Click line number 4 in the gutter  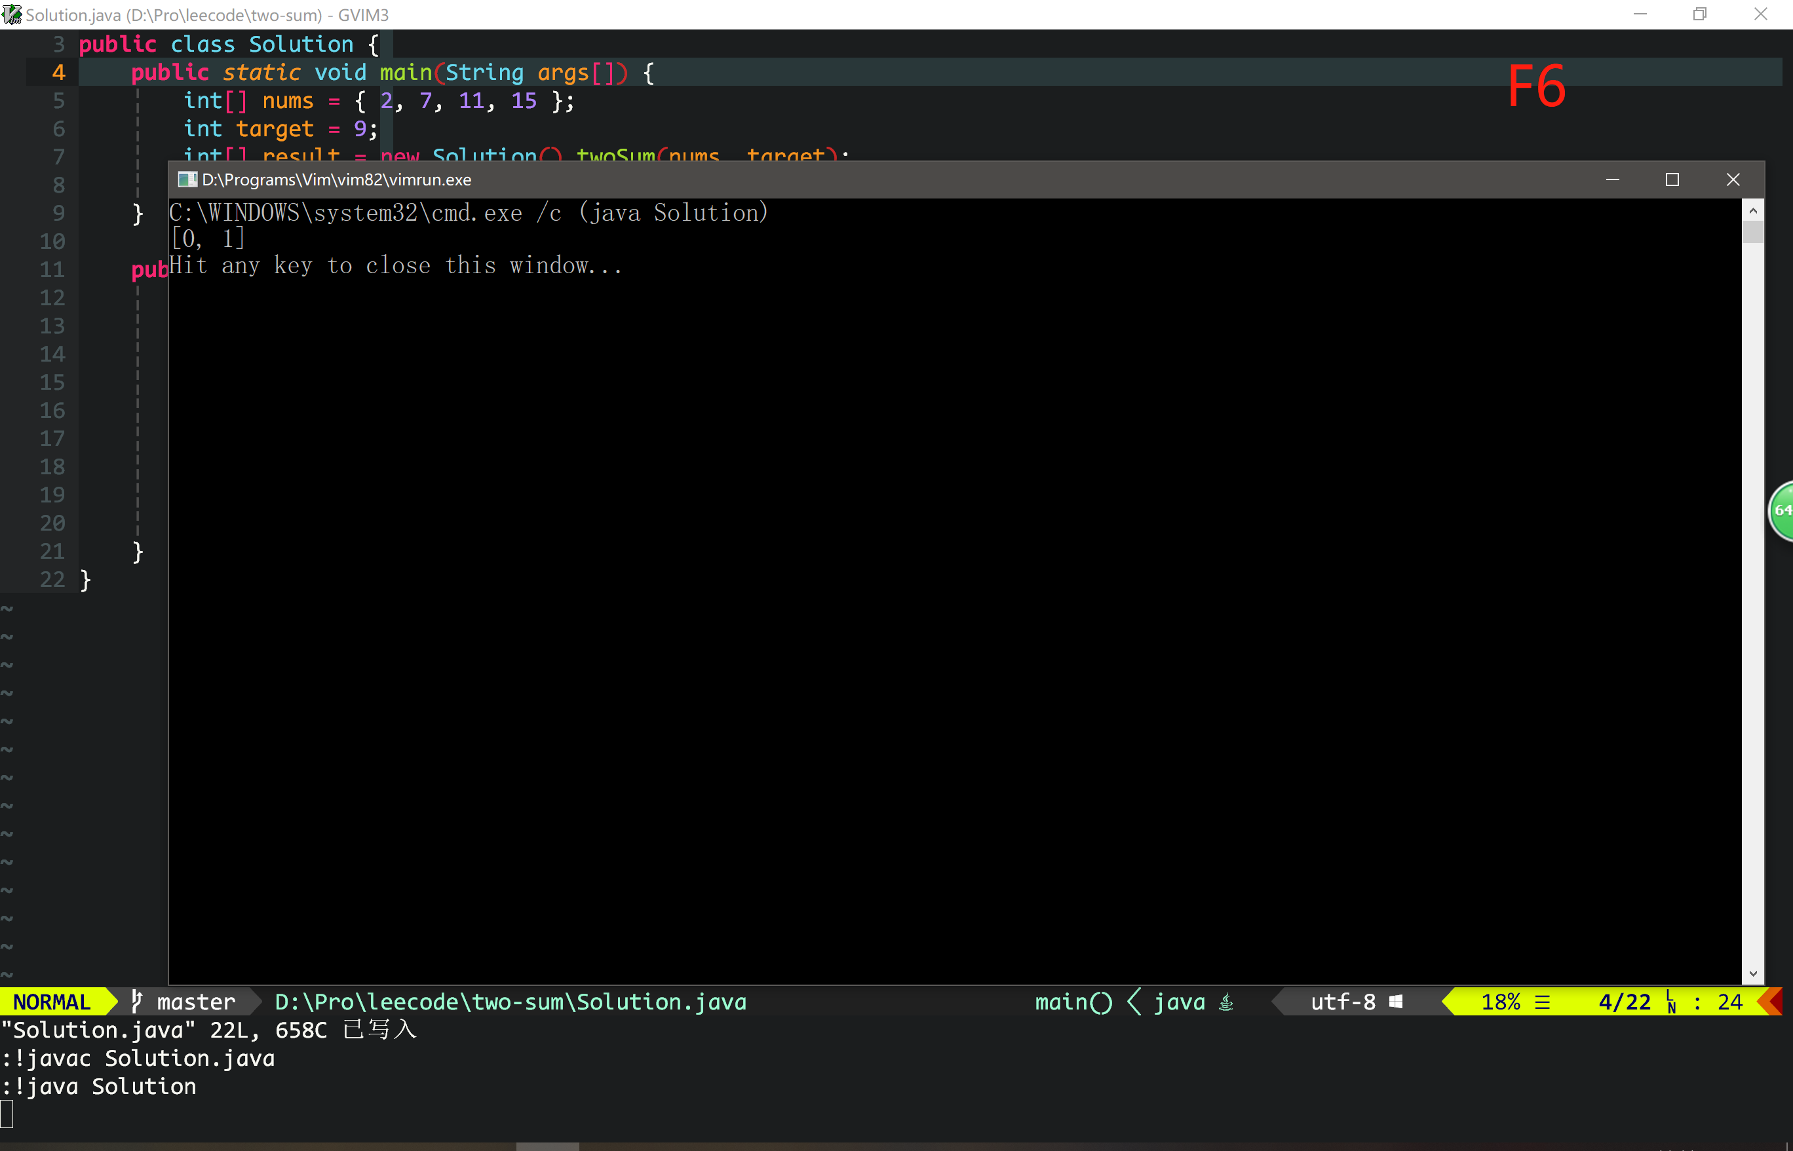point(58,73)
